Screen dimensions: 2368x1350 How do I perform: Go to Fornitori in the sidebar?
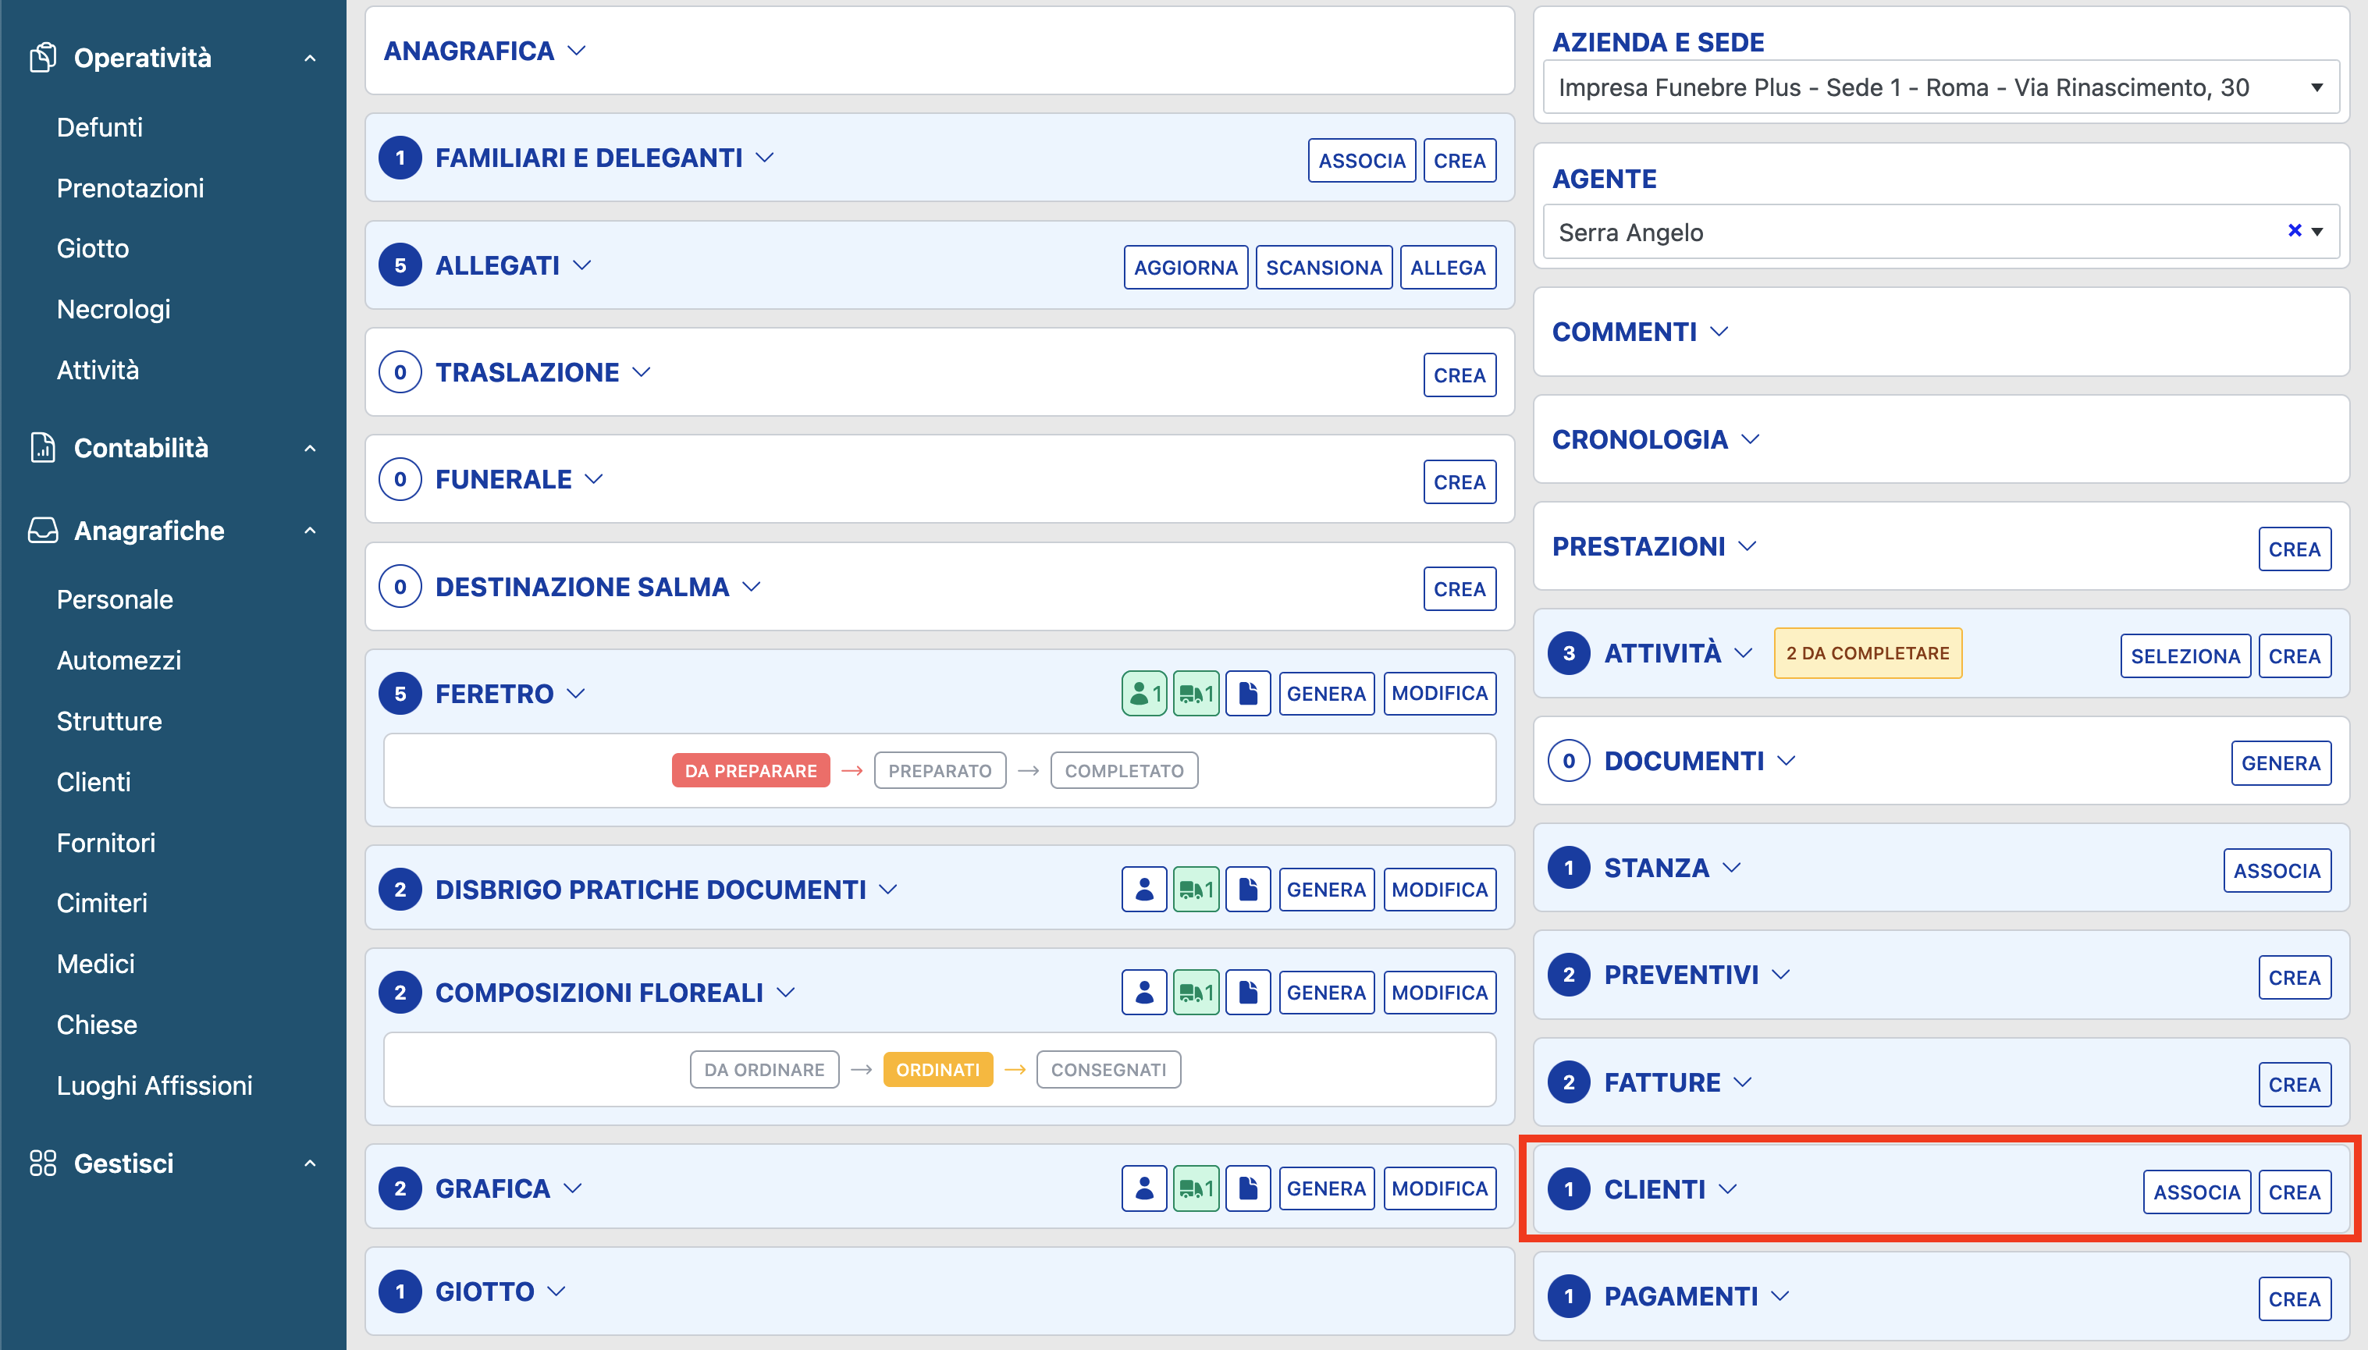click(x=105, y=842)
